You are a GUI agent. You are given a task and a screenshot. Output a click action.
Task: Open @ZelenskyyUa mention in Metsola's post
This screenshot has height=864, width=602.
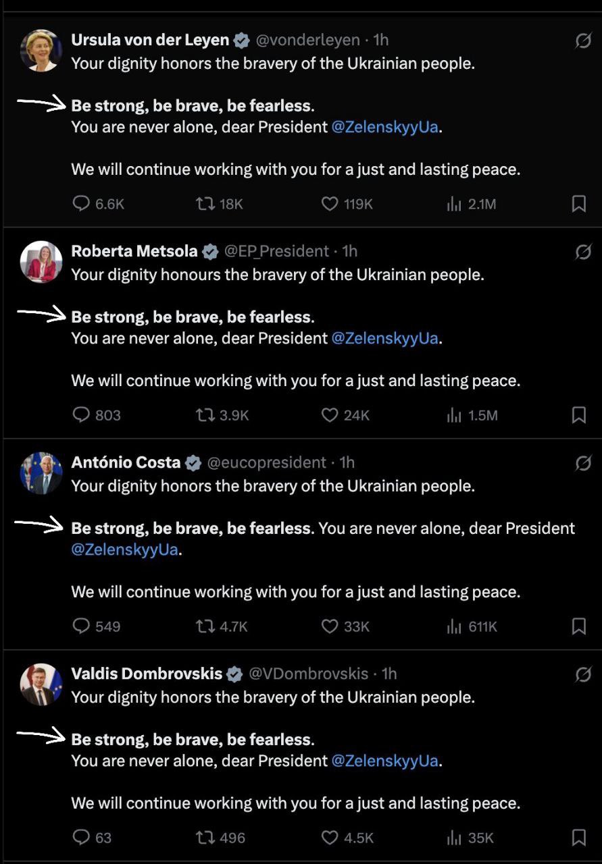[385, 338]
